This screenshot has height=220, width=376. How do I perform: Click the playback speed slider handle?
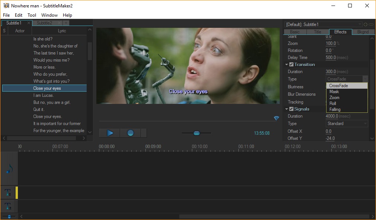click(197, 133)
